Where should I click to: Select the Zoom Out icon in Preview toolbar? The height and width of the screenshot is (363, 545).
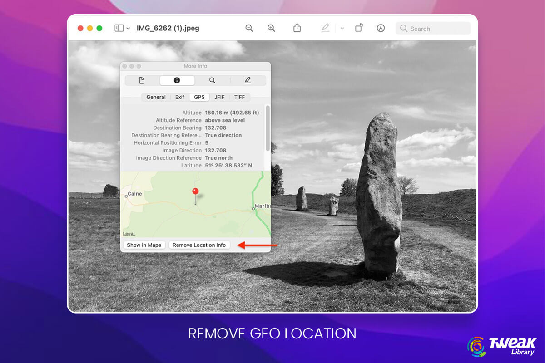pyautogui.click(x=249, y=28)
